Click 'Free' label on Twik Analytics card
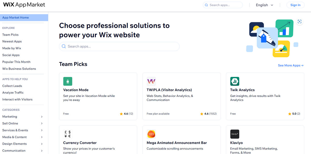The height and width of the screenshot is (154, 311). [233, 114]
